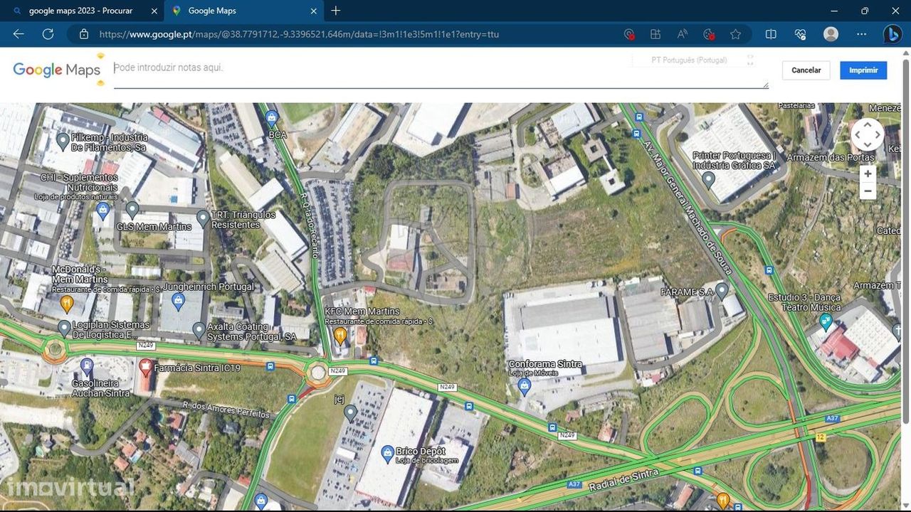The image size is (911, 512).
Task: Open the PT Português (Portugal) language selector
Action: (x=689, y=60)
